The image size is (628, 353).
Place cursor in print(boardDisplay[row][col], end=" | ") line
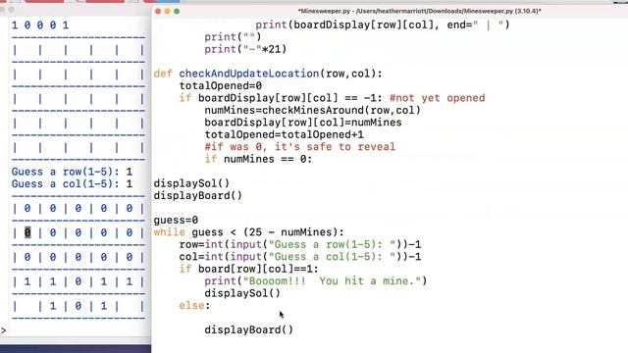pos(383,25)
